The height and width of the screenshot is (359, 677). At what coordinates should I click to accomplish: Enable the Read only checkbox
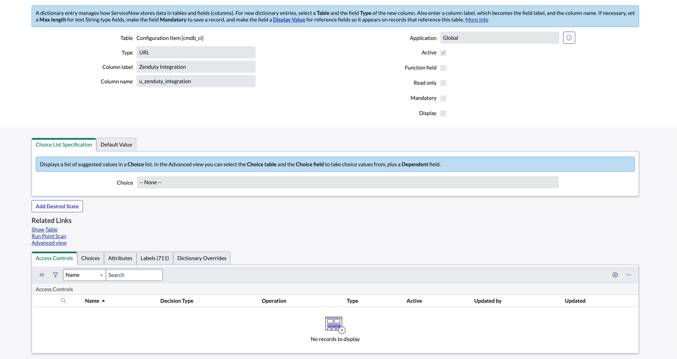(443, 83)
